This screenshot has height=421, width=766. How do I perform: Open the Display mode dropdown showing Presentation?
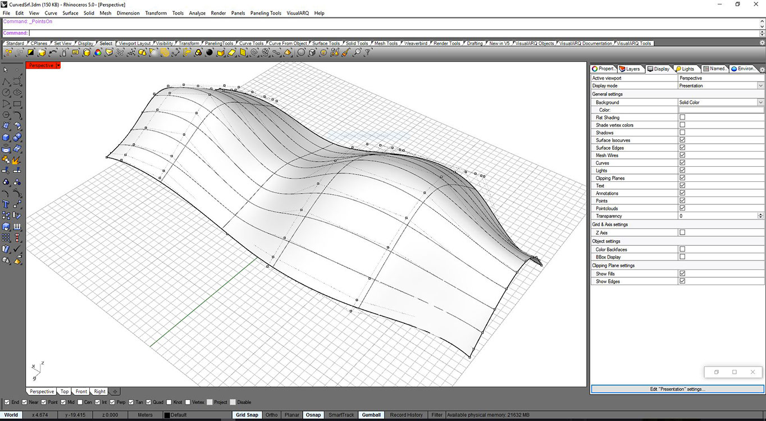(x=760, y=85)
